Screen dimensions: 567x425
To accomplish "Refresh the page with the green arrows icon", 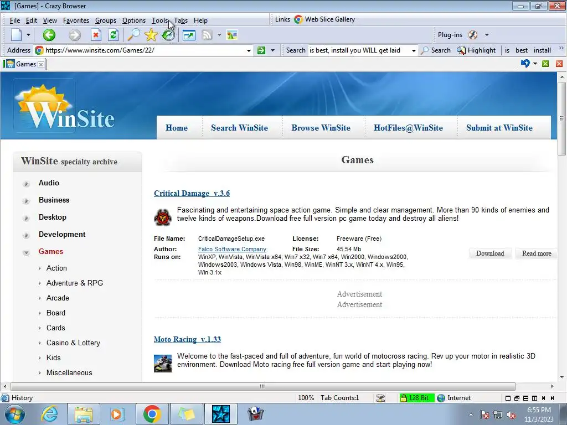I will [x=113, y=35].
